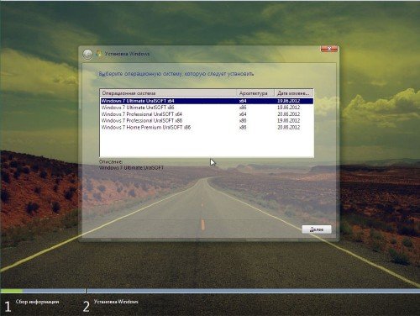Click the Установка Windows step label at bottom
The image size is (420, 316).
pos(116,302)
